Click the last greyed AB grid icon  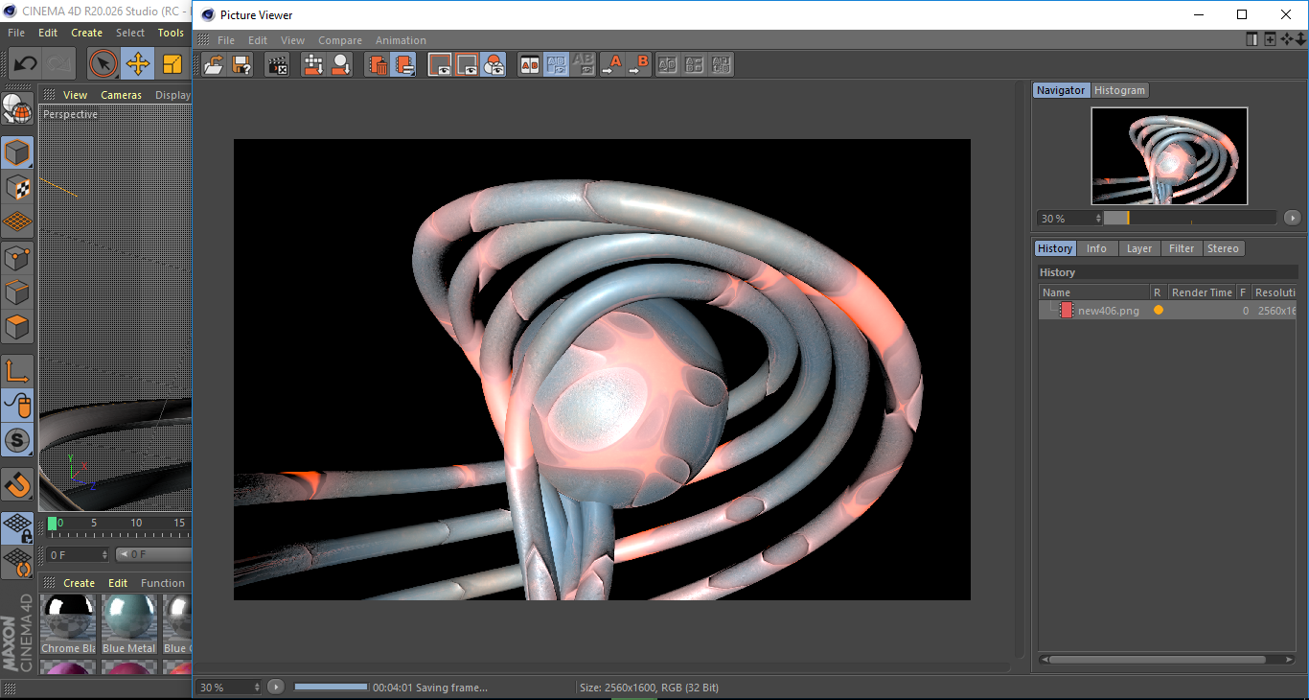coord(722,65)
